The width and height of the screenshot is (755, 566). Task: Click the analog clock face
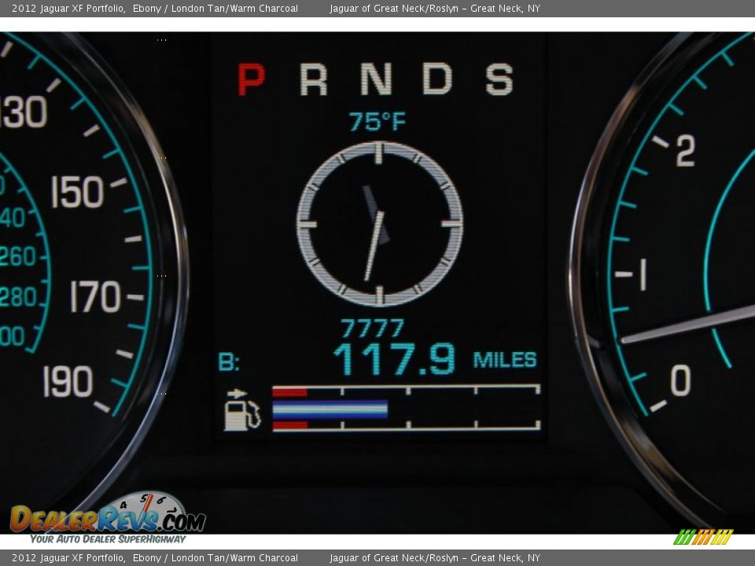[379, 224]
